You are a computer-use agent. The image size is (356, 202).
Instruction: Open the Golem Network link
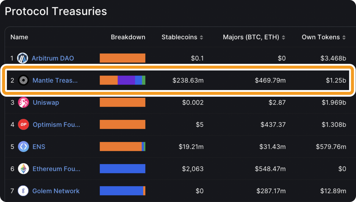coord(56,191)
